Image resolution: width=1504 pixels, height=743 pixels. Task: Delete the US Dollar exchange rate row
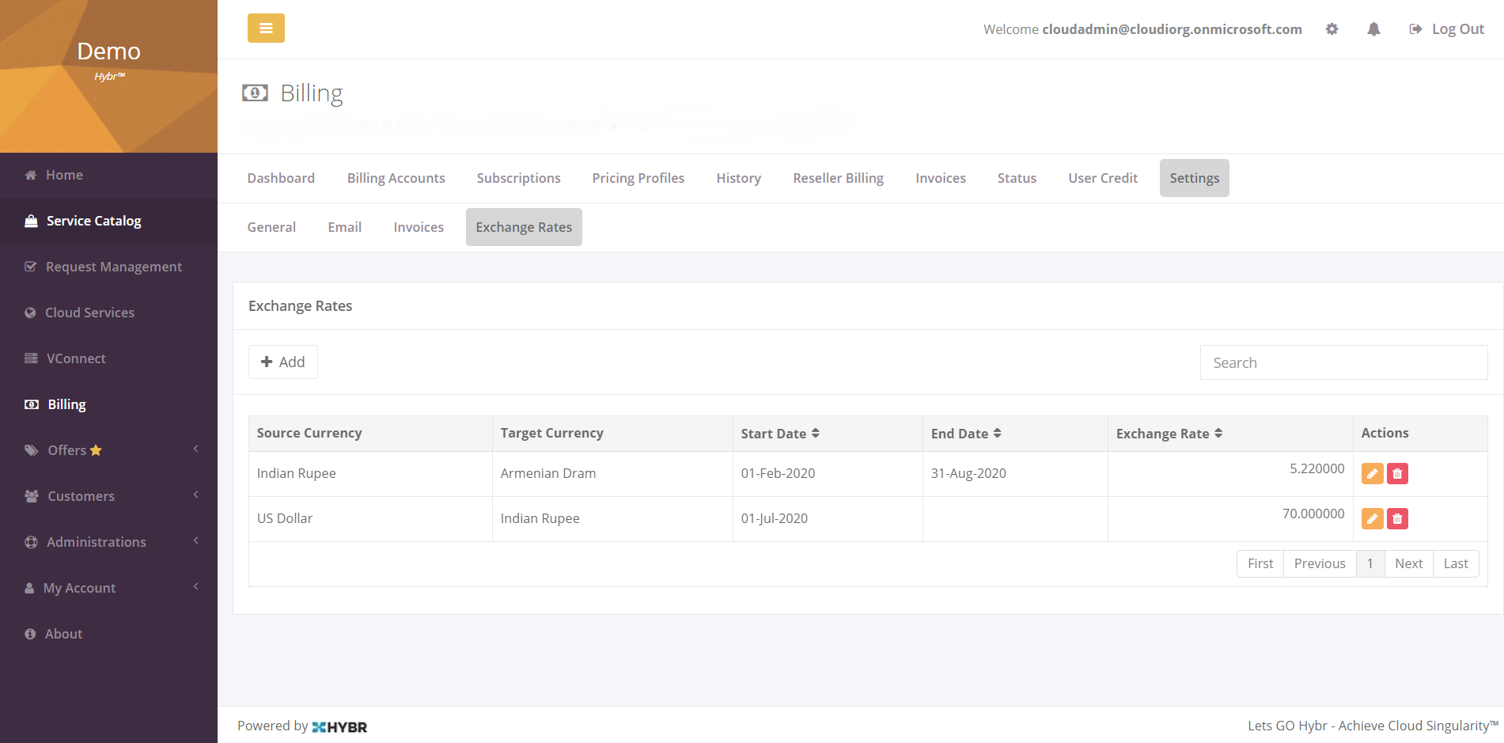(x=1397, y=519)
